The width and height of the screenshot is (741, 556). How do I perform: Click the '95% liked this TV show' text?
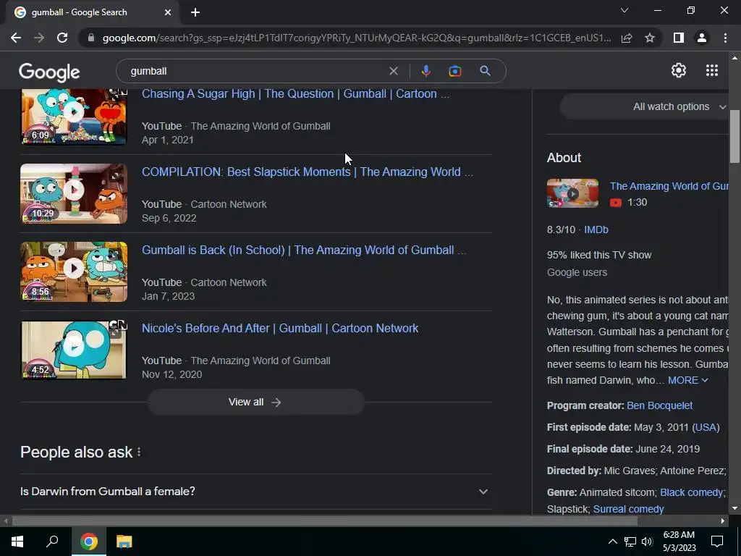coord(599,255)
